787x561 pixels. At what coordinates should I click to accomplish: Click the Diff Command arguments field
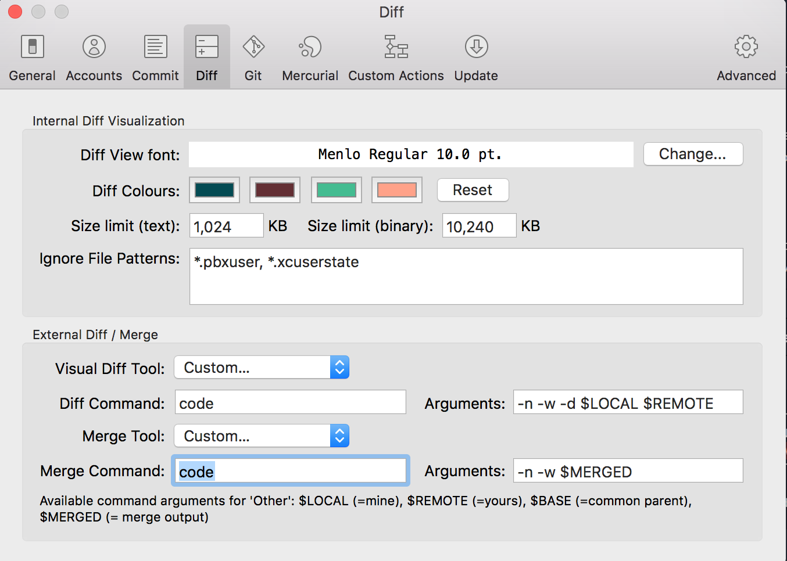tap(628, 402)
